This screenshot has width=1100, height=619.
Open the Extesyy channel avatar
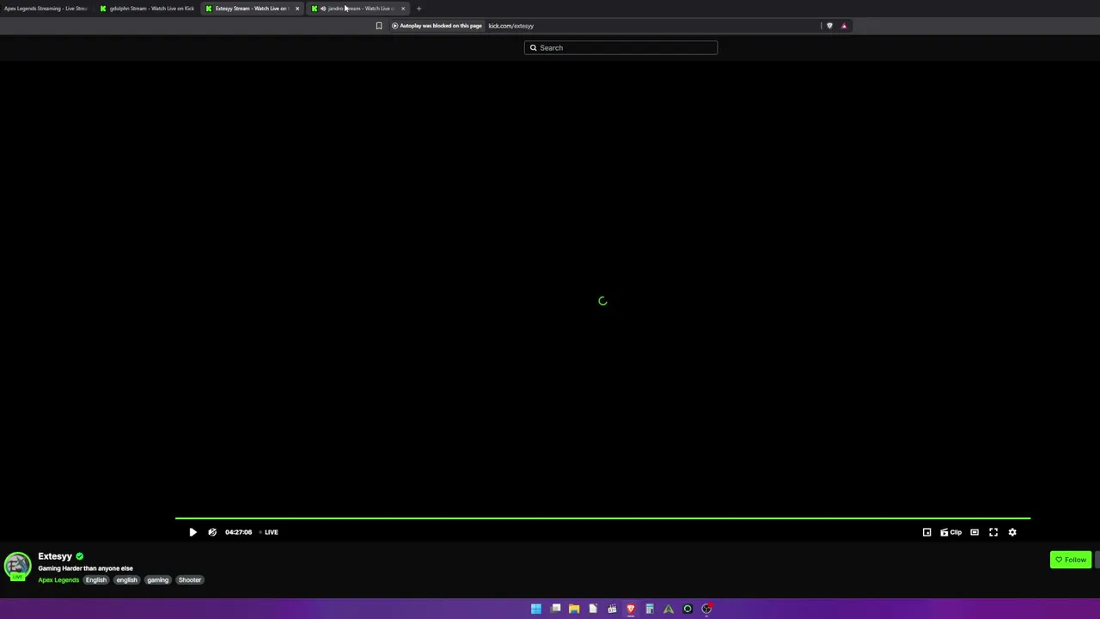coord(17,566)
